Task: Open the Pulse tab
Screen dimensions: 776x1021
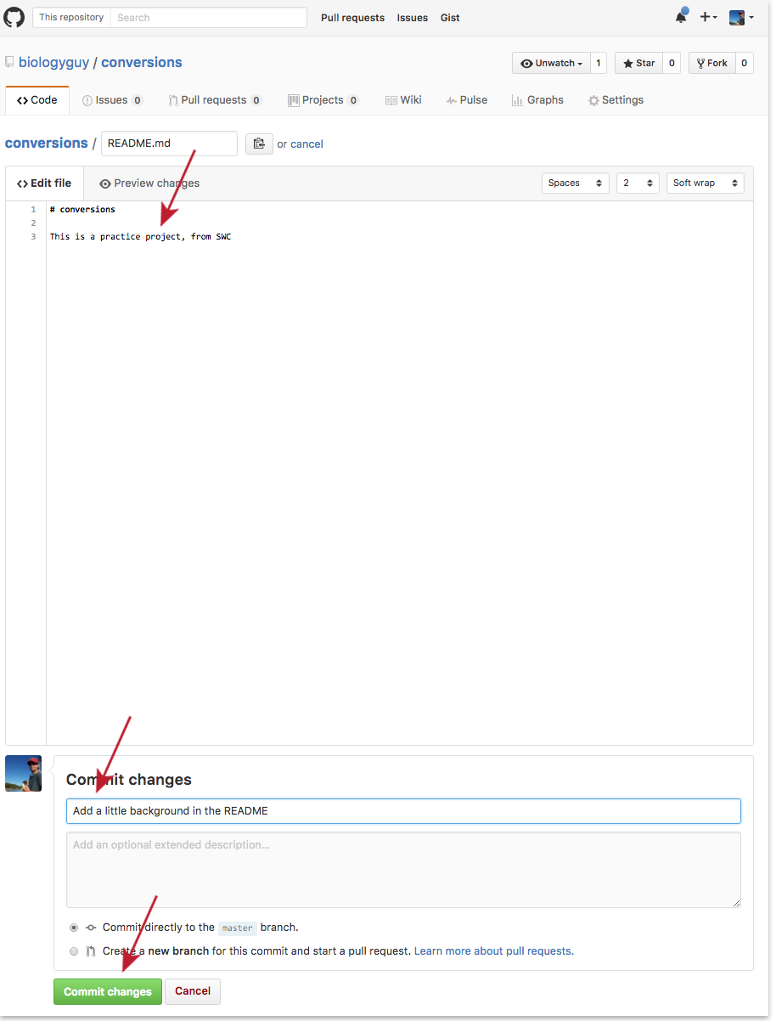Action: (x=467, y=100)
